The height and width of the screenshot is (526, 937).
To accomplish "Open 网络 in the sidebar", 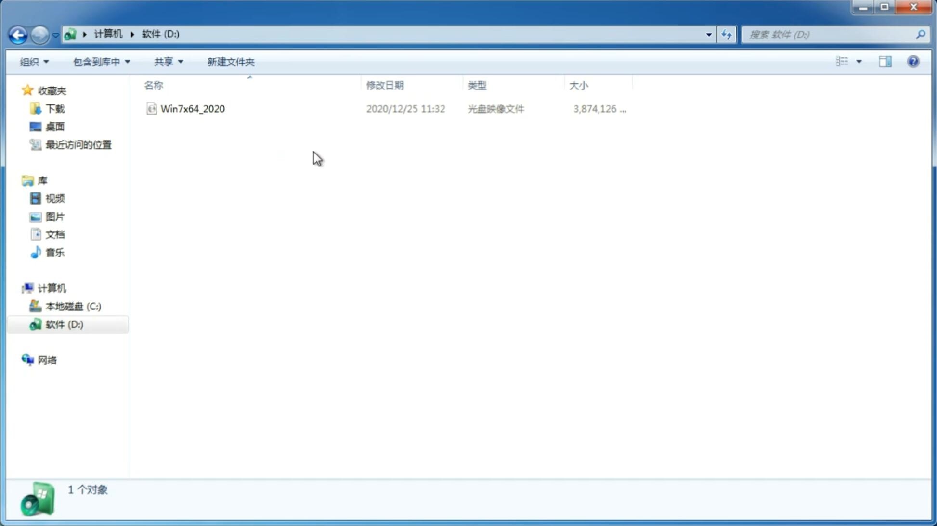I will (47, 359).
